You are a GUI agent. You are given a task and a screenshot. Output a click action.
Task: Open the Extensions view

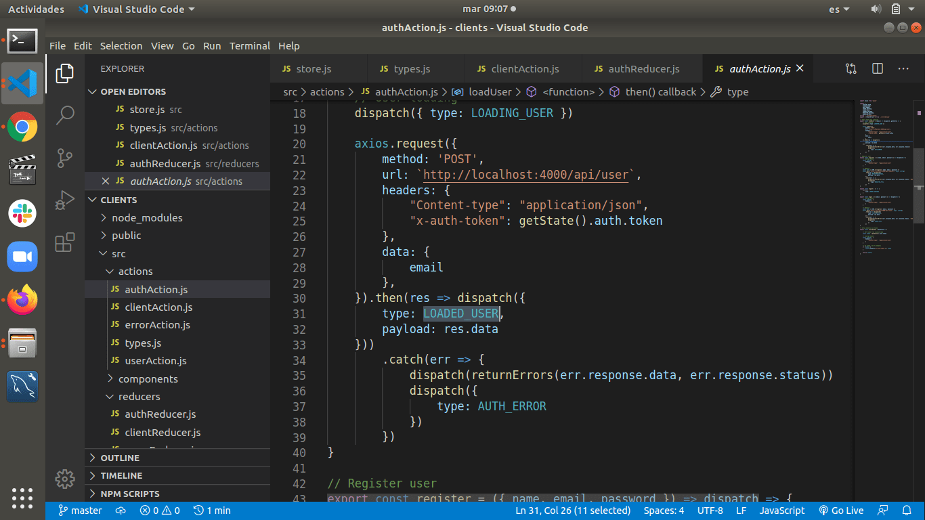click(65, 242)
